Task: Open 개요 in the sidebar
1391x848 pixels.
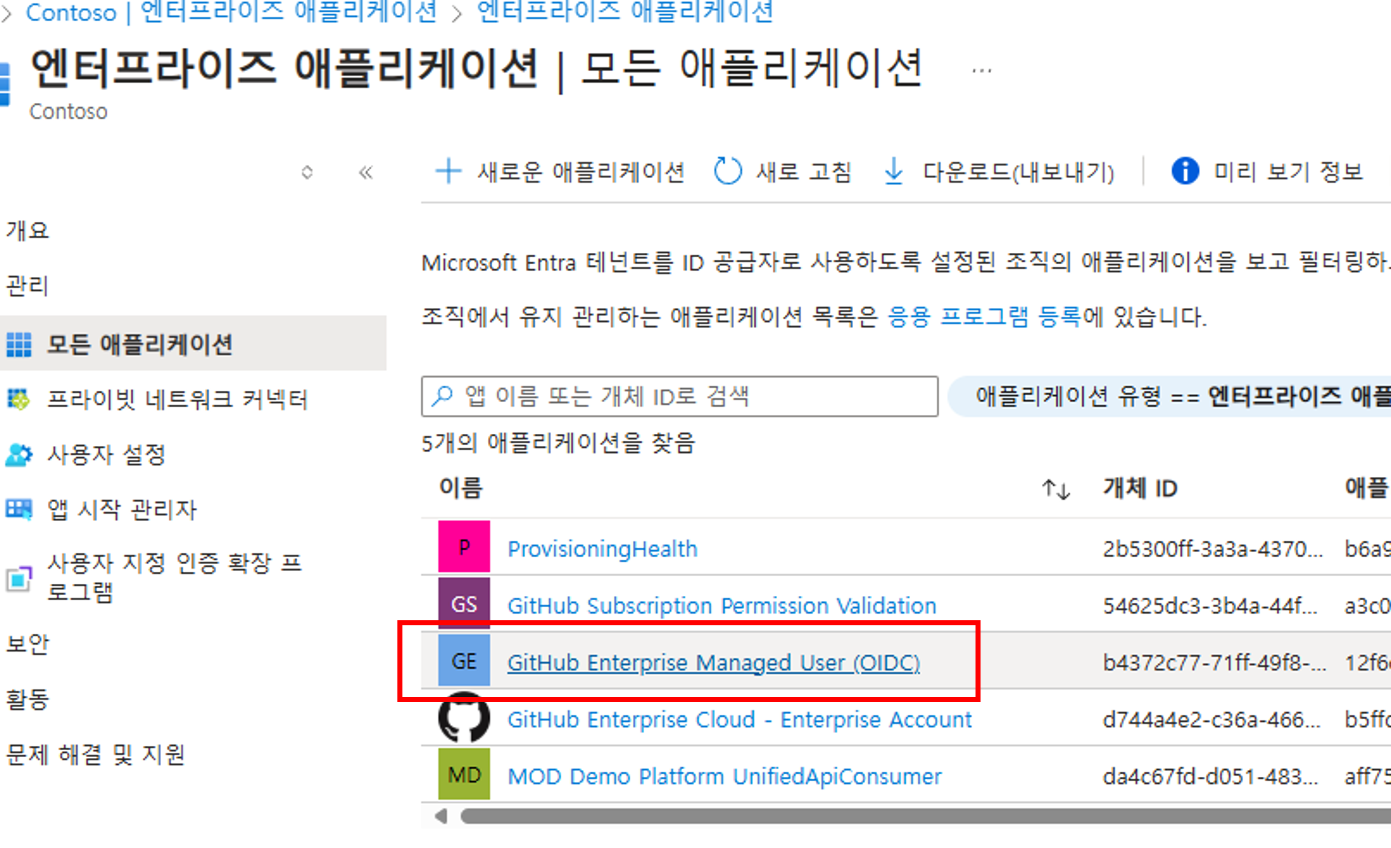Action: (27, 230)
